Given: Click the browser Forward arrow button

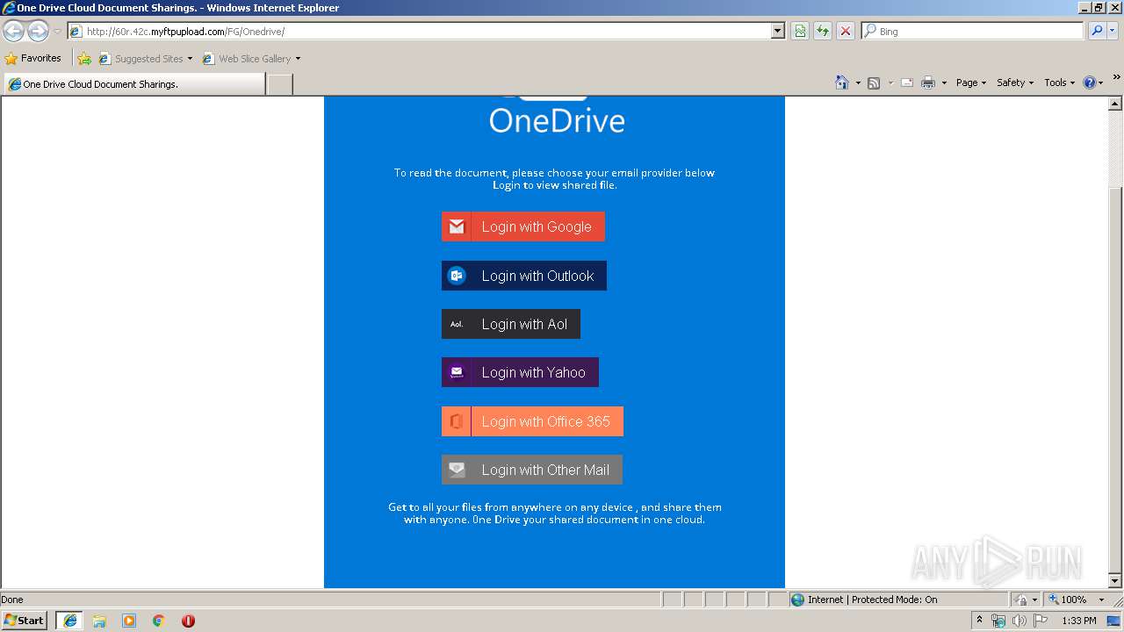Looking at the screenshot, I should pyautogui.click(x=38, y=32).
